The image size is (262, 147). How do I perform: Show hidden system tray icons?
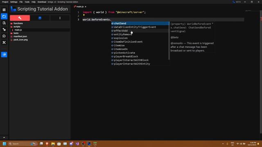pos(223,144)
